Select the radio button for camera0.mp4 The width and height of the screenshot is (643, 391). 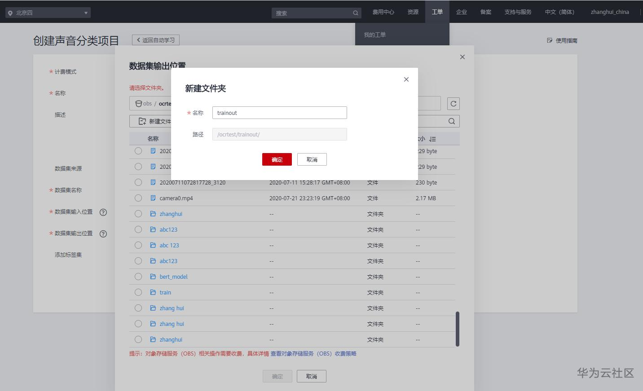[x=138, y=198]
